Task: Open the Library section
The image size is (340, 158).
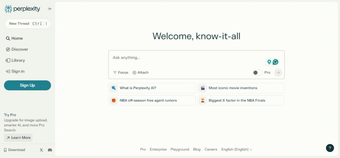Action: point(15,60)
